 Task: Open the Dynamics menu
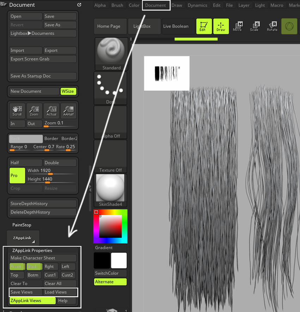pyautogui.click(x=197, y=5)
